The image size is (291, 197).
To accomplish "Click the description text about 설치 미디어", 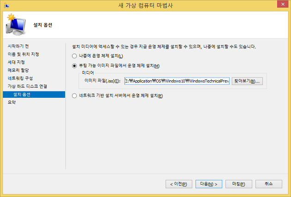I will tap(164, 47).
